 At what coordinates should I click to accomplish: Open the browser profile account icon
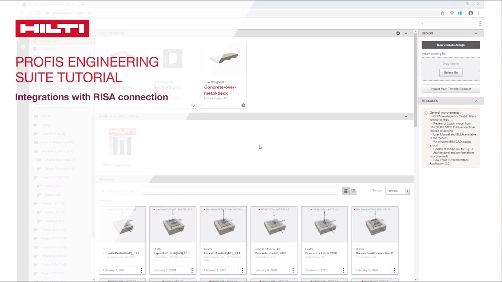(x=471, y=13)
